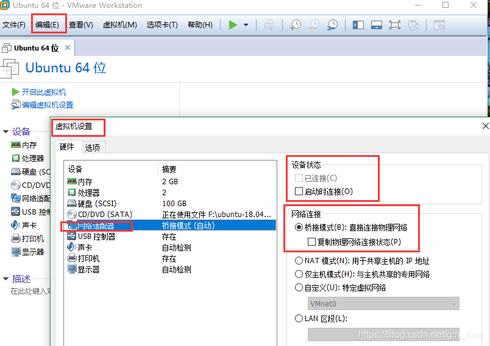
Task: Select the NAT 模式(N) radio button
Action: (299, 260)
